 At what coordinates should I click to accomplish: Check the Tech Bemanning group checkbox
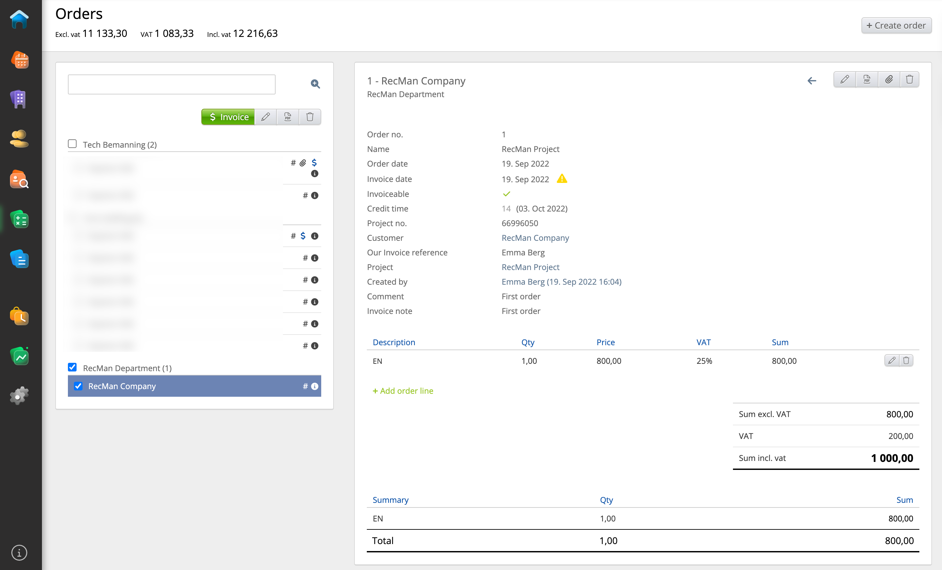tap(72, 144)
